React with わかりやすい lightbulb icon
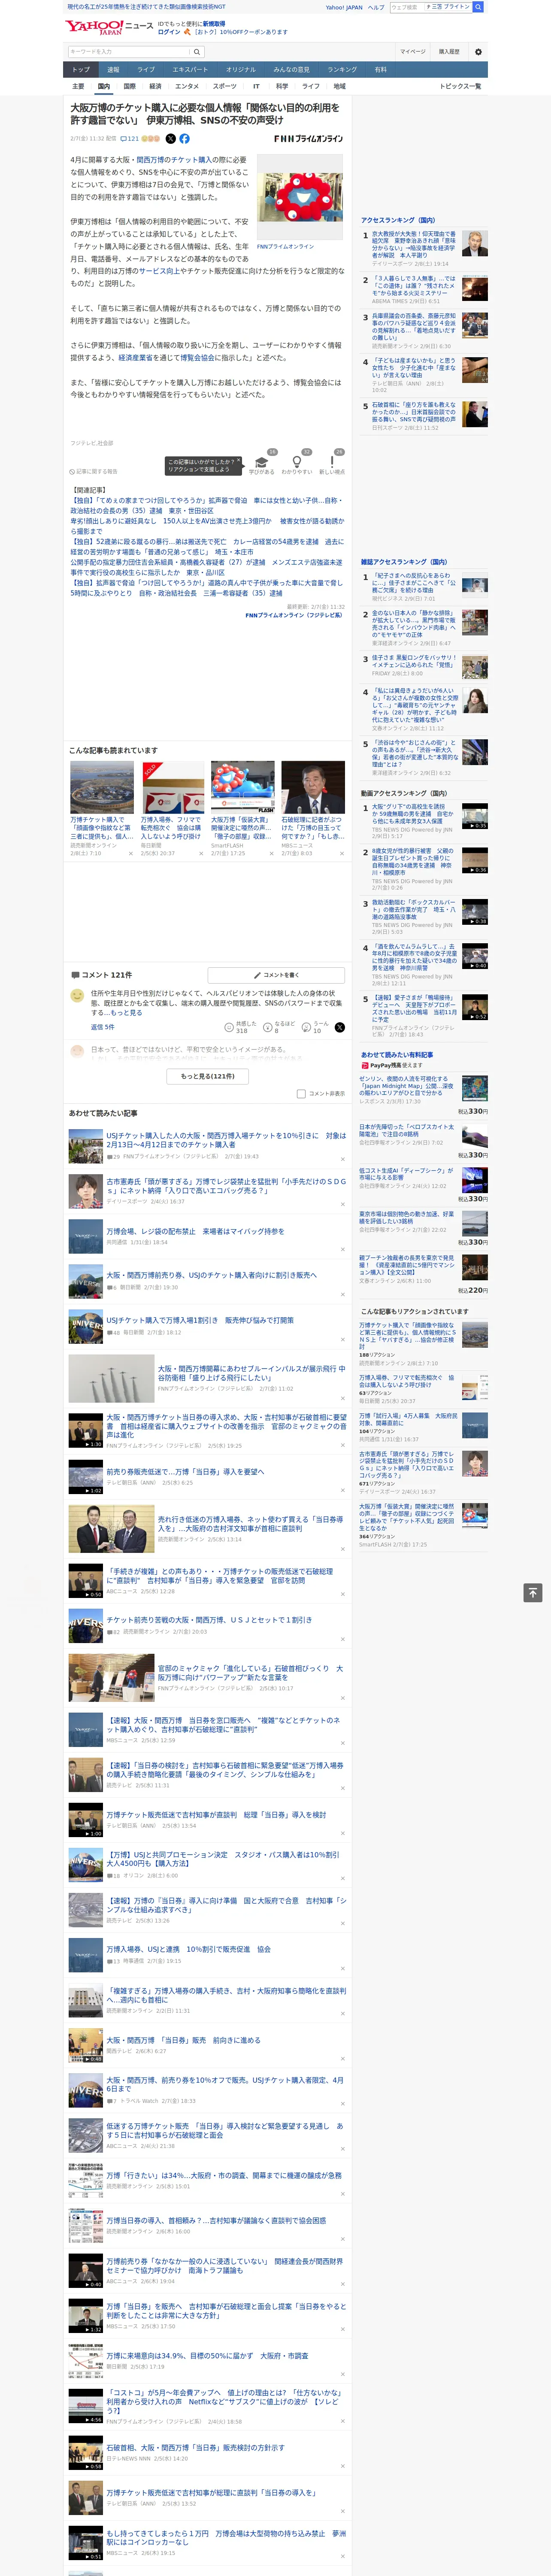 [297, 462]
